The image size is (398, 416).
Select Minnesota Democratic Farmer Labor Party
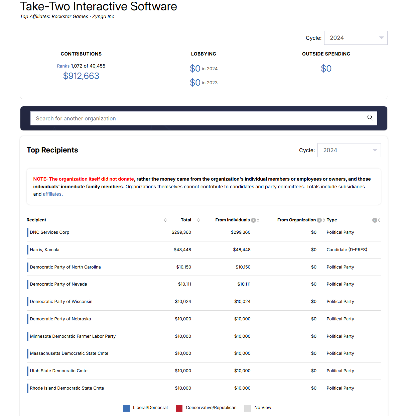[73, 336]
